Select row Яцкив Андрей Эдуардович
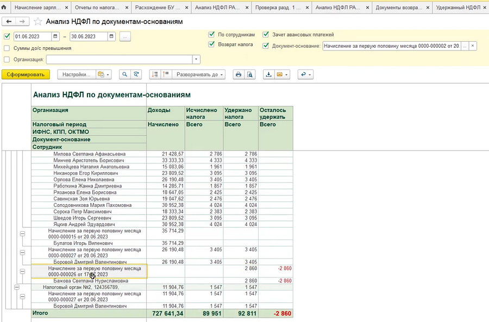This screenshot has width=489, height=322. 162,224
